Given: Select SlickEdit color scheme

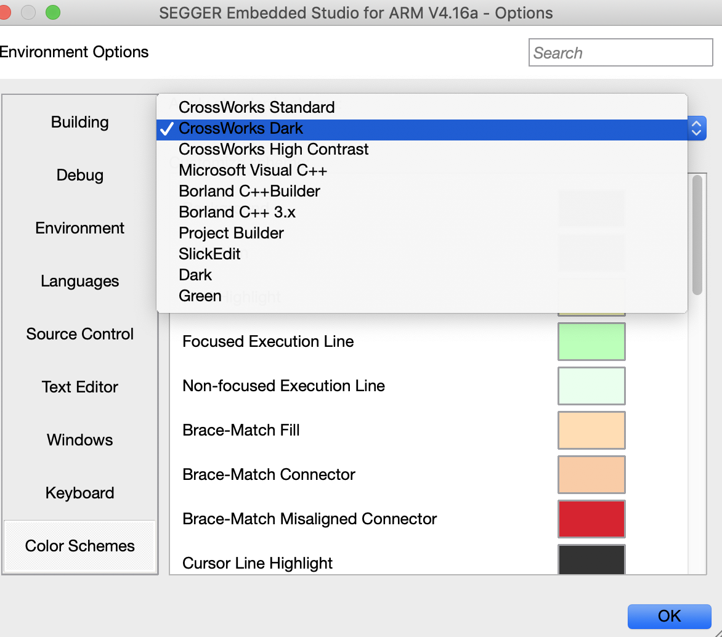Looking at the screenshot, I should pyautogui.click(x=422, y=254).
